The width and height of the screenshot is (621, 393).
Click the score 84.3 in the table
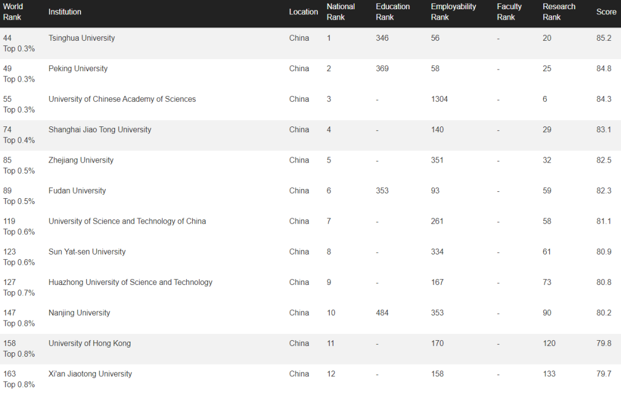[604, 99]
